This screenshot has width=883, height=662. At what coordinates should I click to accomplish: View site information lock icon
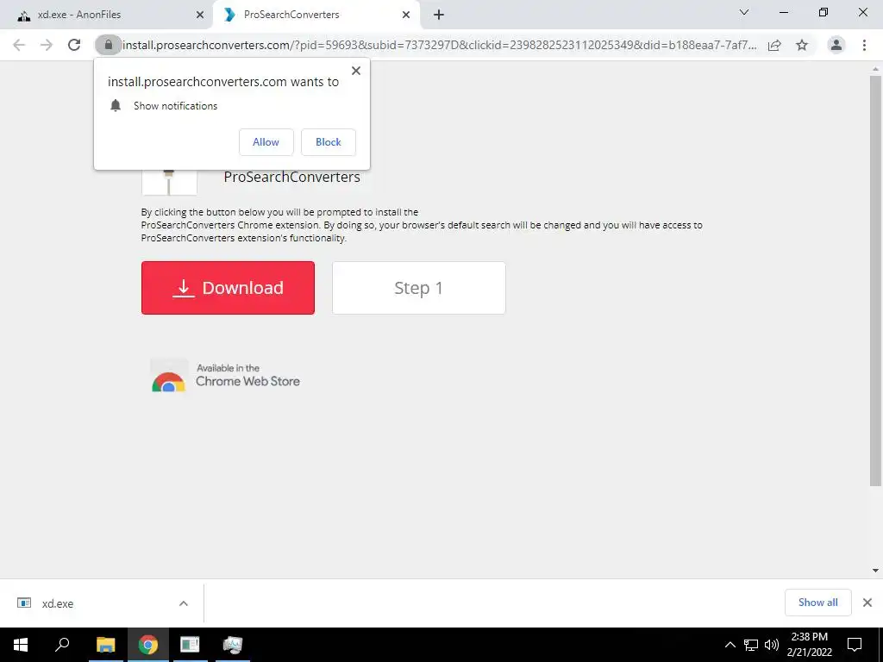[x=109, y=45]
